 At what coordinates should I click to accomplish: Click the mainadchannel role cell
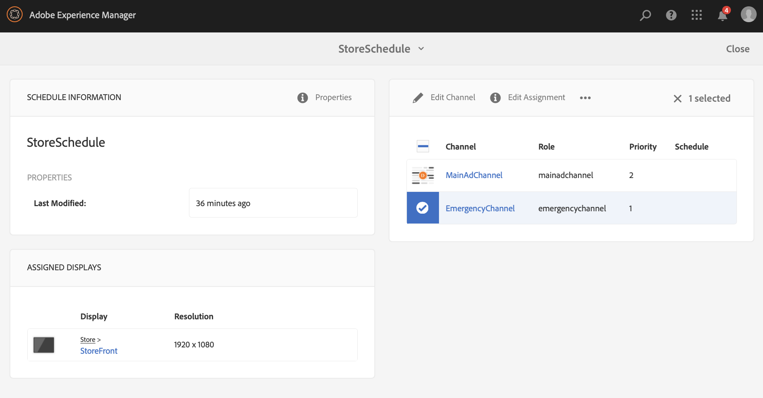565,175
